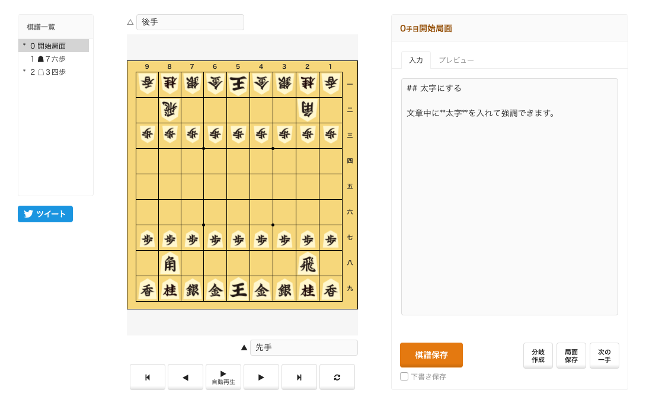
Task: Open the 入力 tab
Action: (x=416, y=60)
